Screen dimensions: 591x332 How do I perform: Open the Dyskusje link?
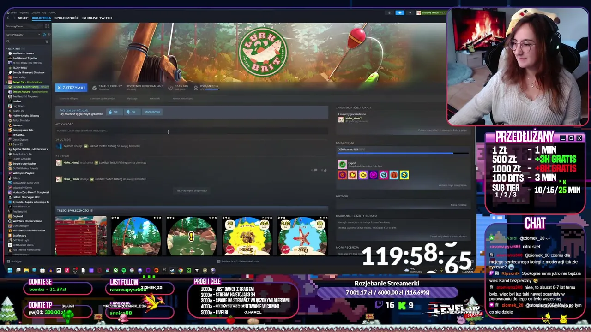(132, 99)
